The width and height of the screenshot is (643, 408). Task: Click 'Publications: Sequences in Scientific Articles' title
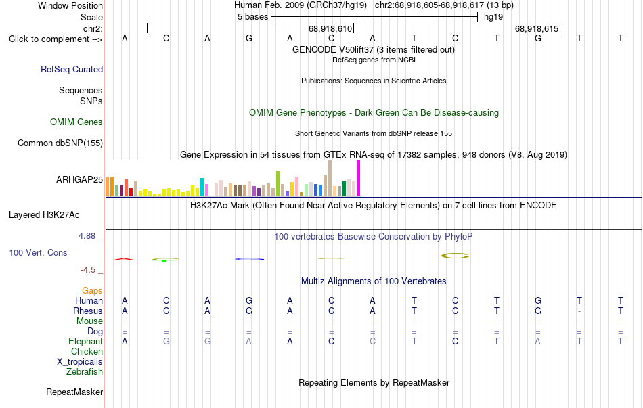click(374, 81)
